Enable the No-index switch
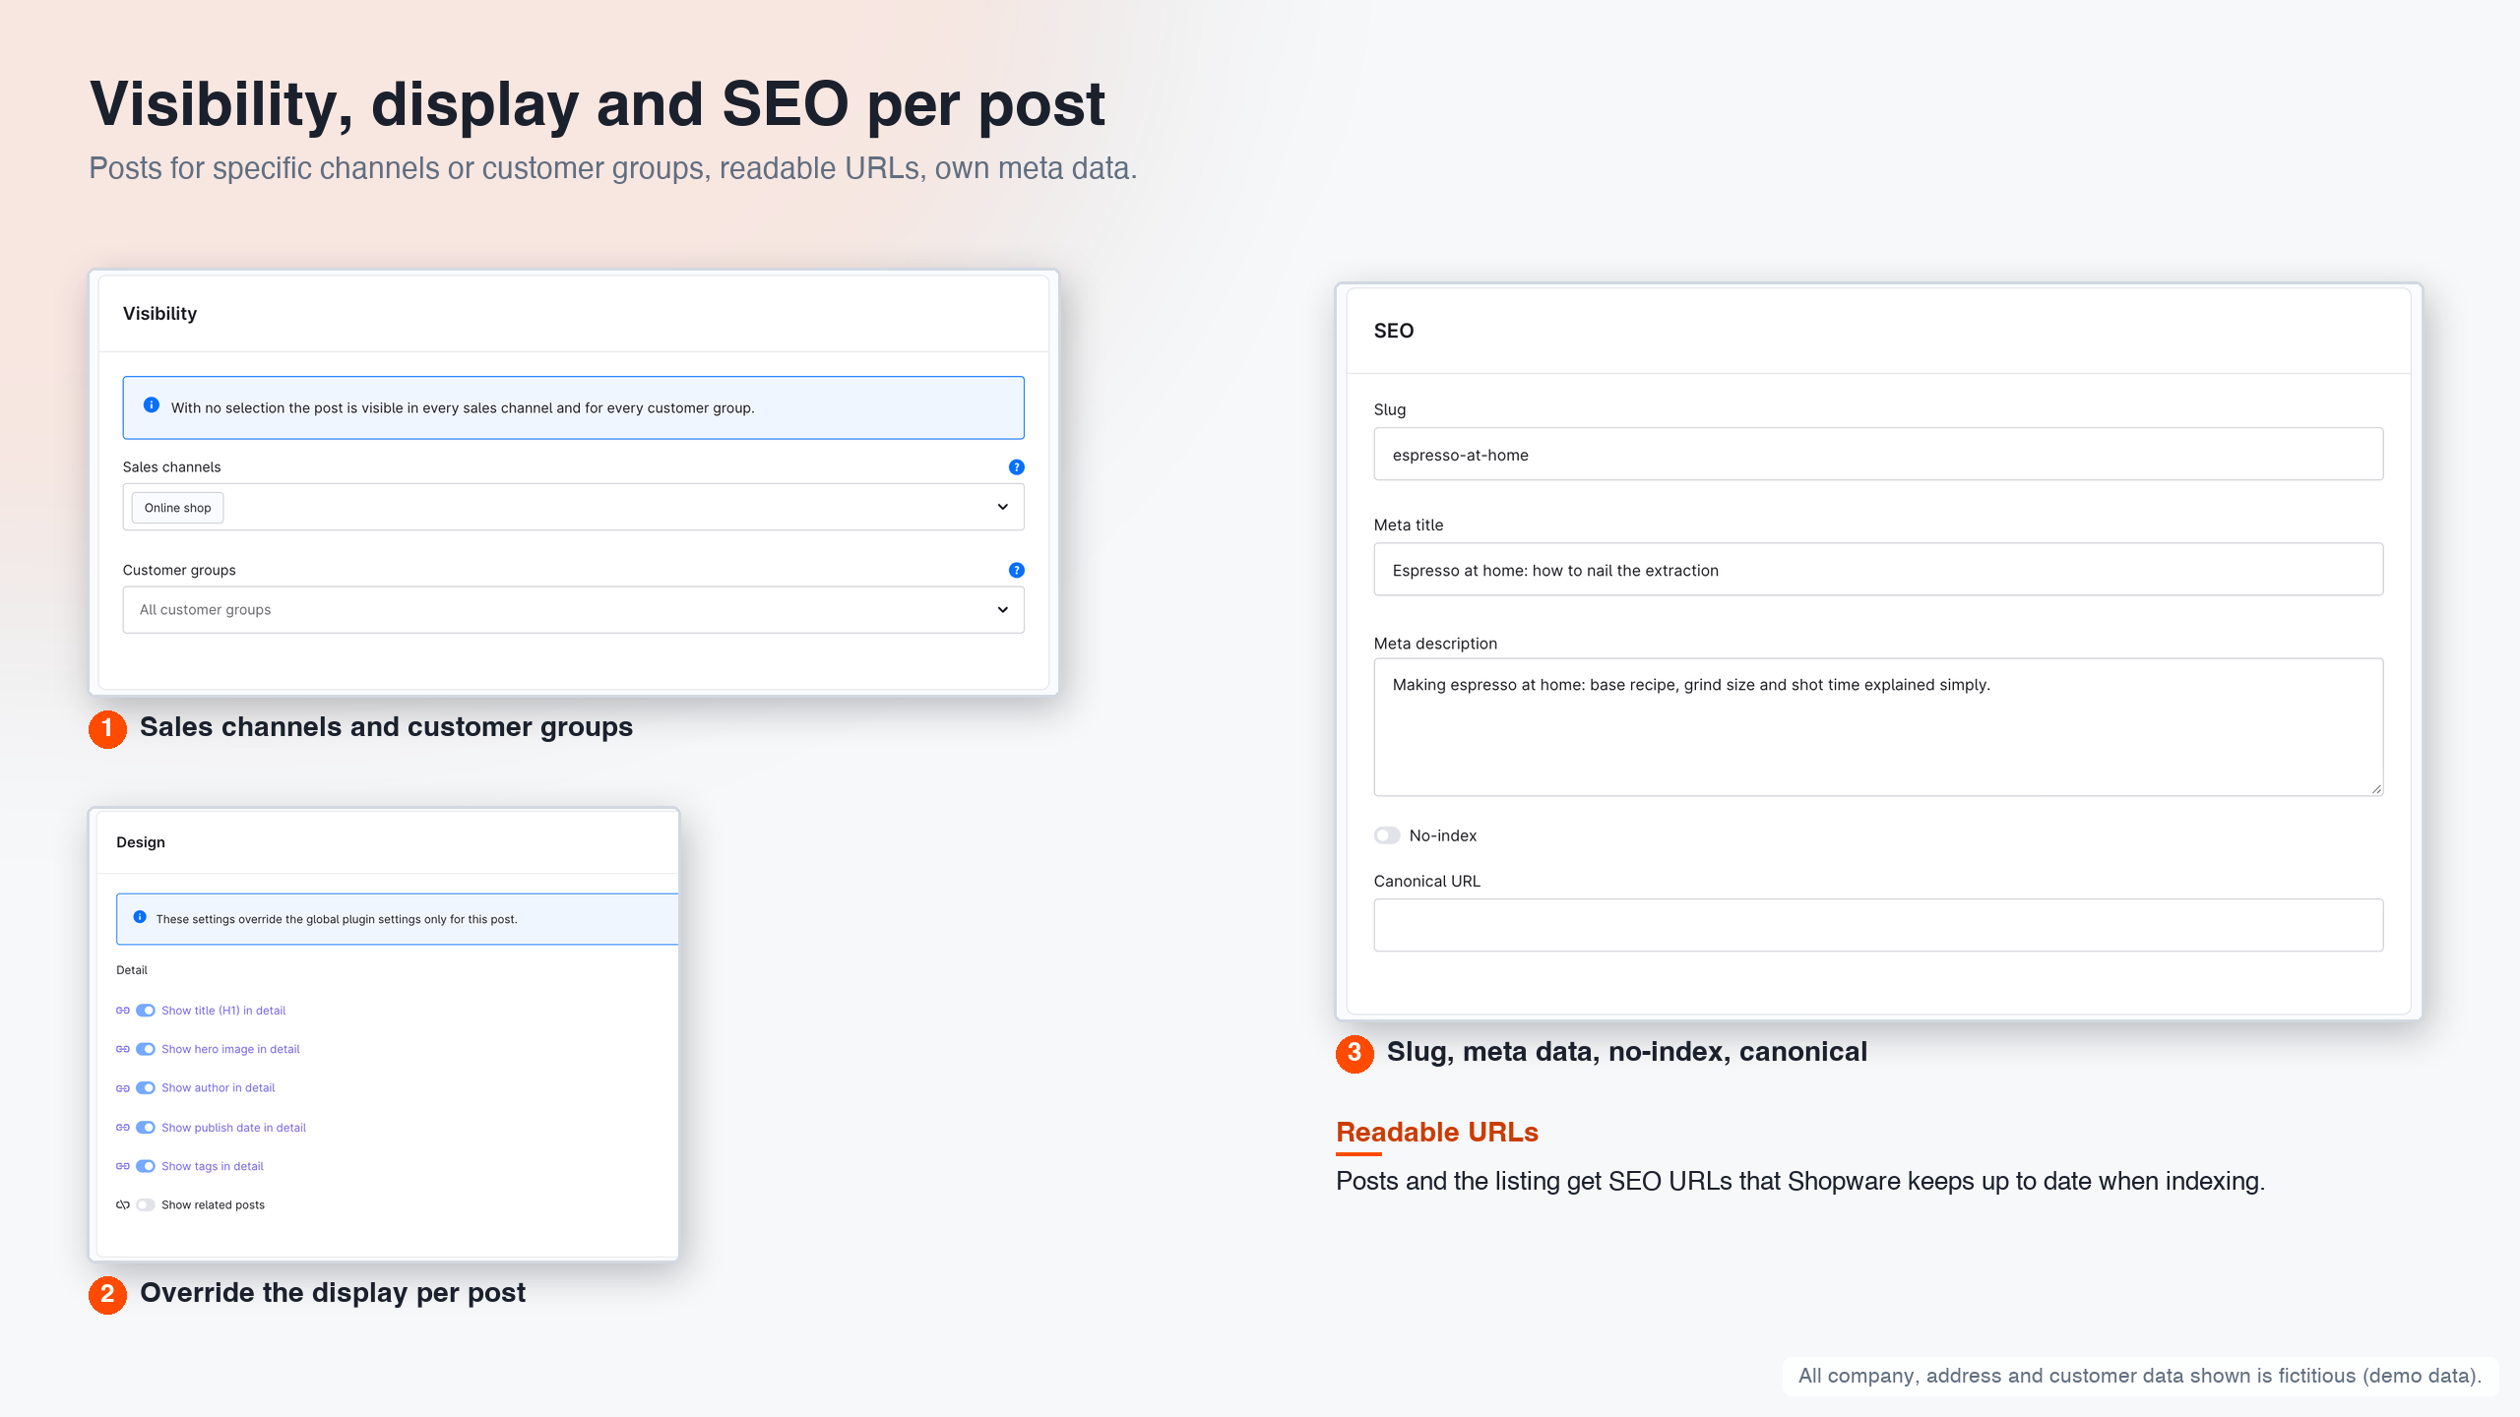This screenshot has height=1417, width=2520. (1387, 835)
